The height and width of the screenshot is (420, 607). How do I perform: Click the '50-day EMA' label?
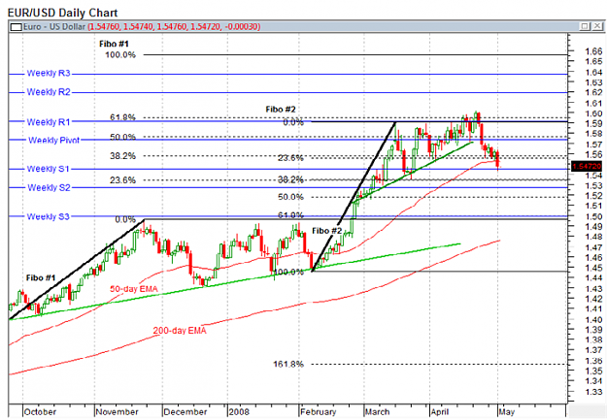coord(134,289)
